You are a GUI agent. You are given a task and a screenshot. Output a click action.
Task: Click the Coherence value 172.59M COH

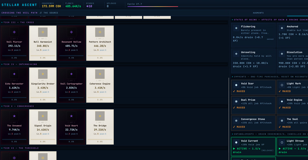(x=51, y=6)
